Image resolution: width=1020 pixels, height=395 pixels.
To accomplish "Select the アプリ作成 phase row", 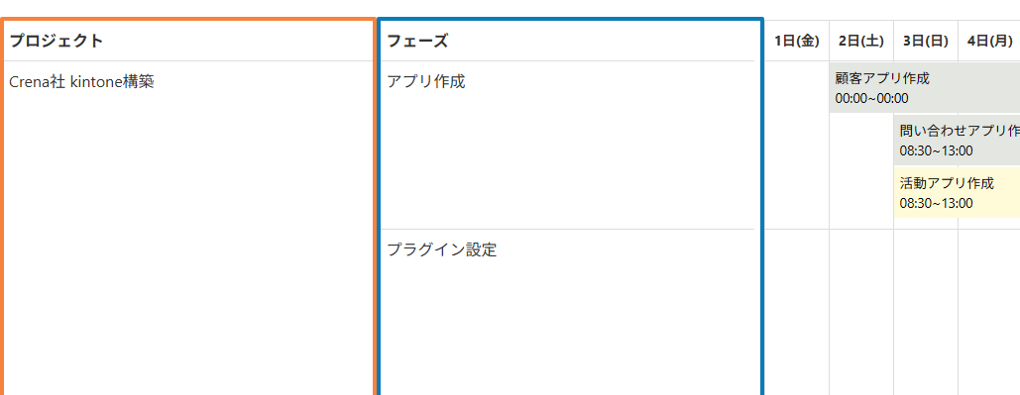I will click(567, 145).
